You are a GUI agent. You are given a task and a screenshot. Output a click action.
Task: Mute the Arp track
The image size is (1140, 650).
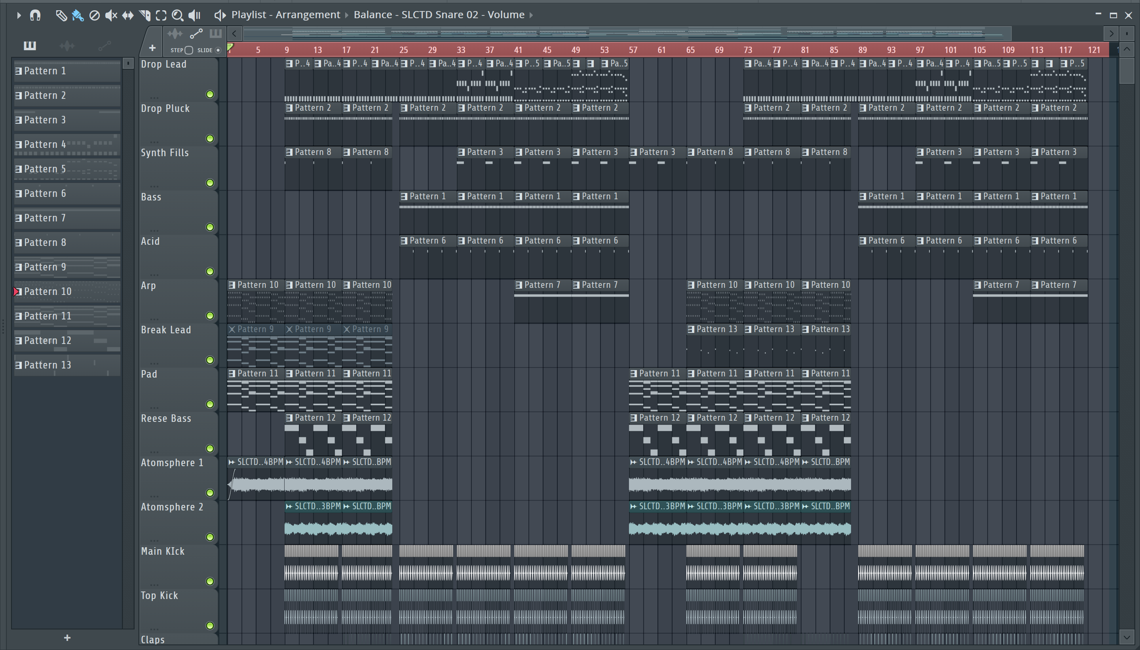[209, 316]
